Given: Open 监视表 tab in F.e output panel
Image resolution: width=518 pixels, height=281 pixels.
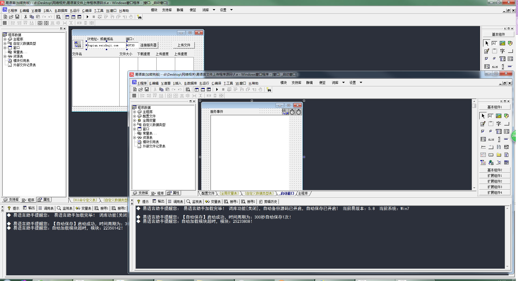Looking at the screenshot, I should click(x=194, y=202).
